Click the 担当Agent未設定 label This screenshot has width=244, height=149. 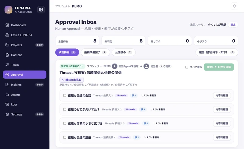(x=128, y=66)
